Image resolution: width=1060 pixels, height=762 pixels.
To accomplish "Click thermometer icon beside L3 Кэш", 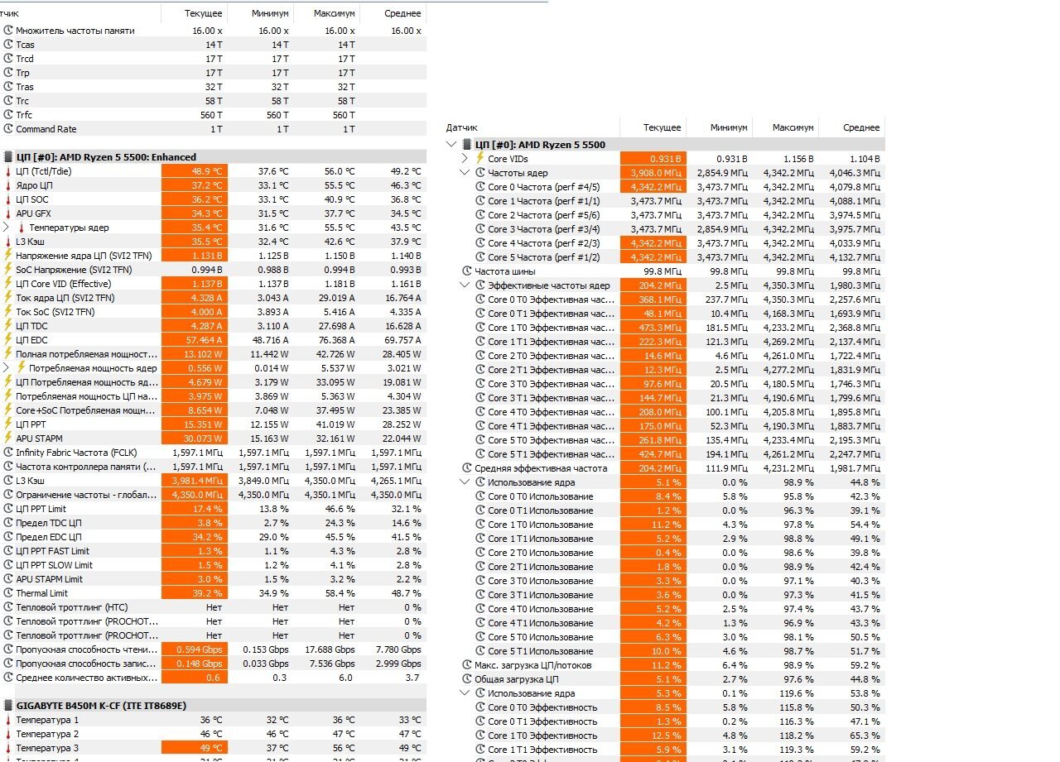I will click(8, 242).
